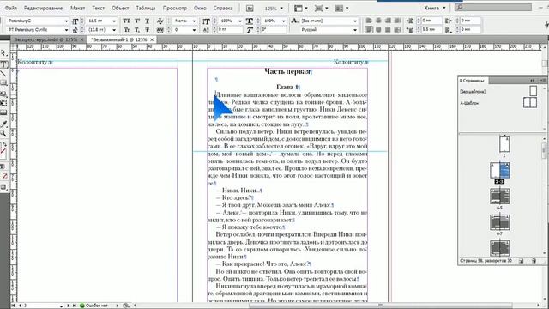Image resolution: width=549 pixels, height=309 pixels.
Task: Click the horizontal scale T icon
Action: pos(250,21)
